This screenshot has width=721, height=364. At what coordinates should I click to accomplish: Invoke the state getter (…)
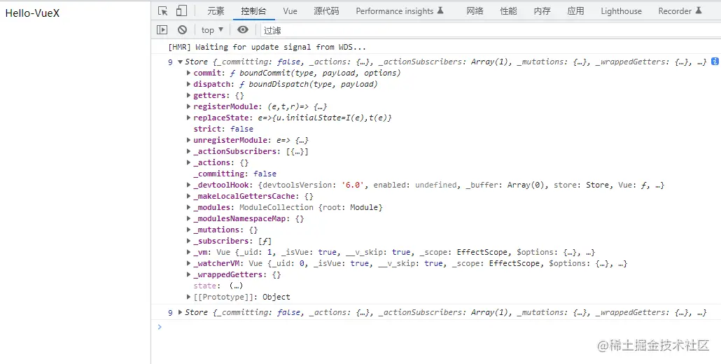(236, 286)
